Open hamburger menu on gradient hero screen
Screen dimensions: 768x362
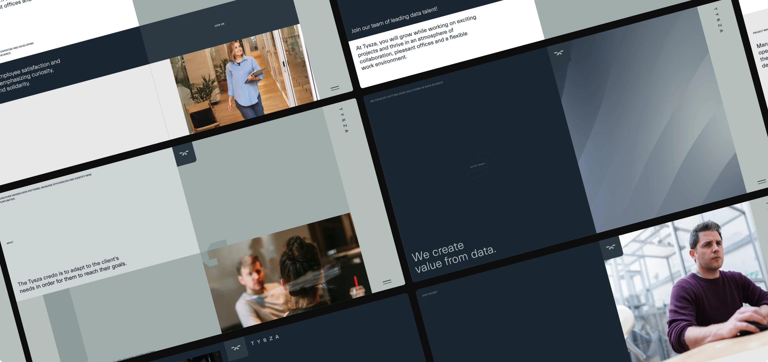762,182
